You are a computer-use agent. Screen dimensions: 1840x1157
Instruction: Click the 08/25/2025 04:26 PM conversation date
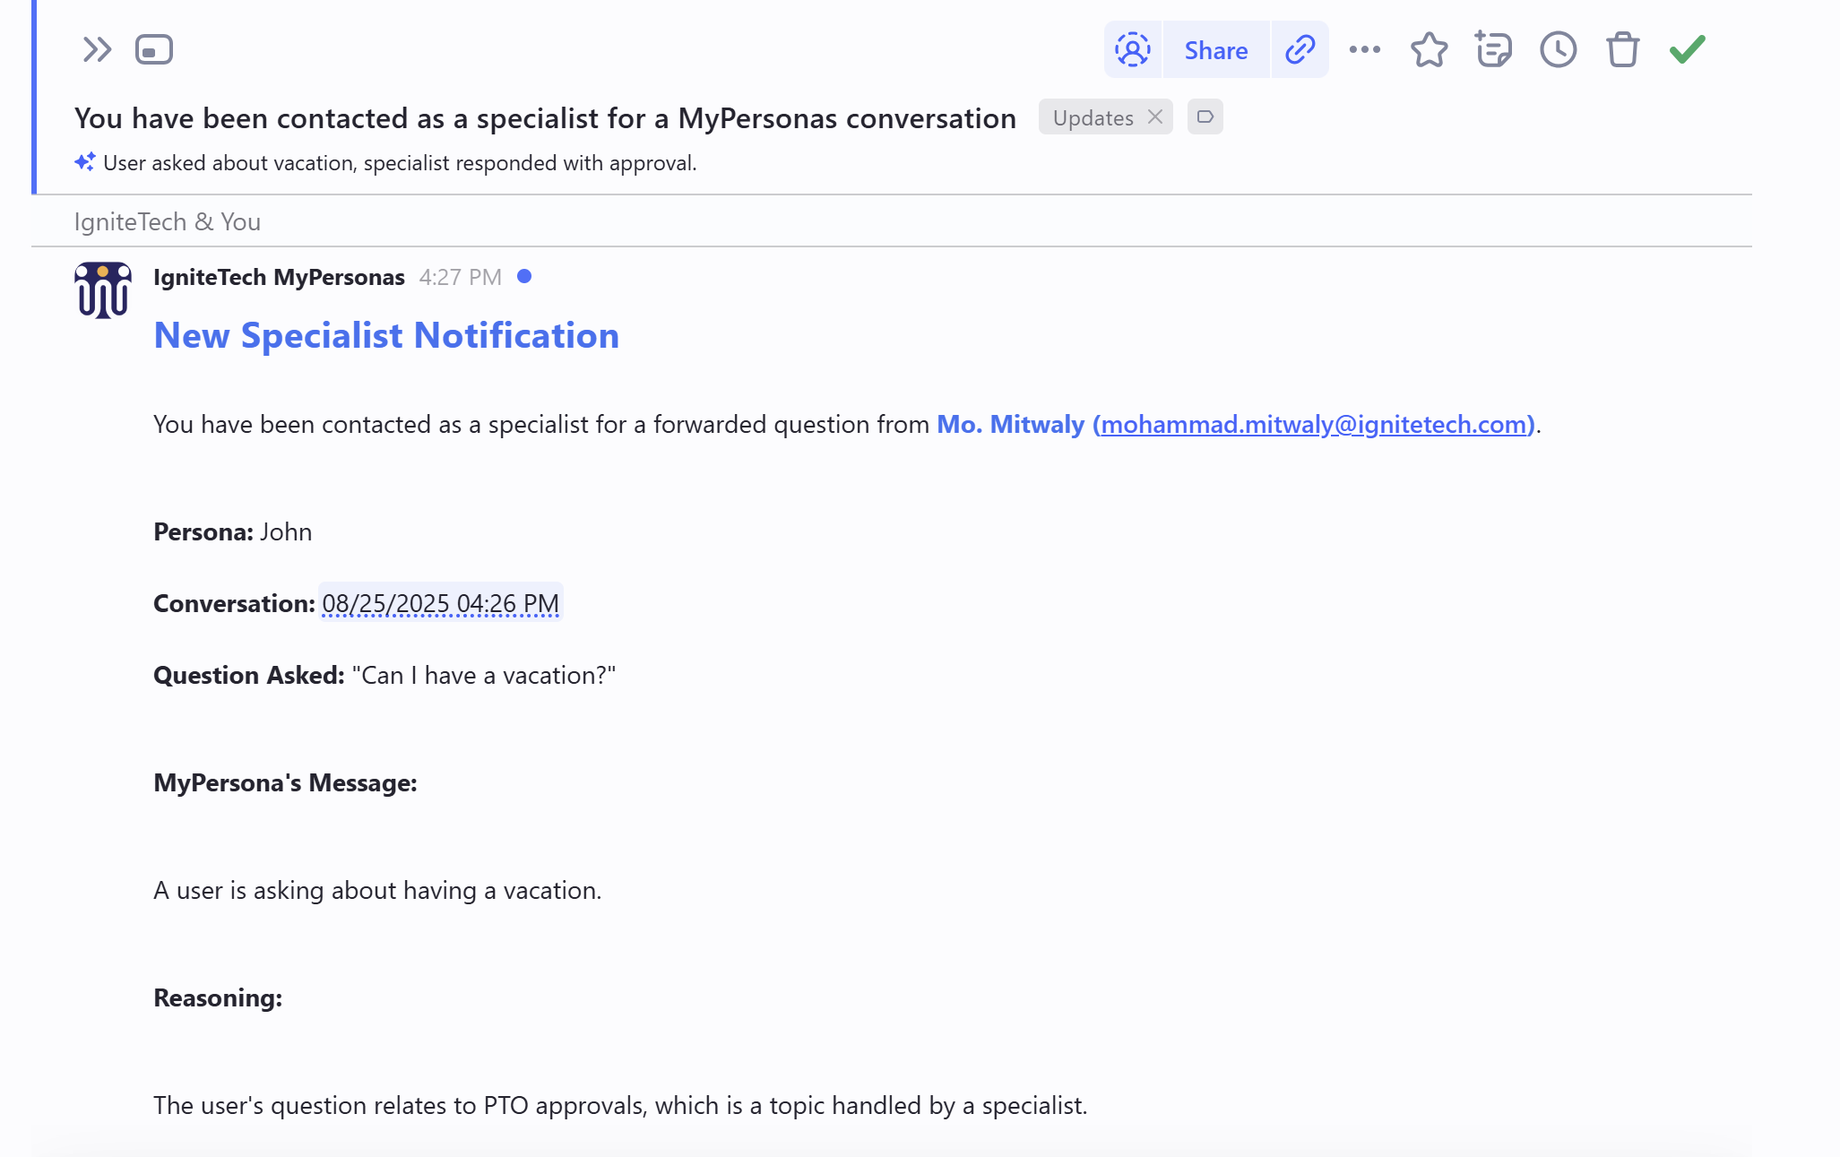440,603
